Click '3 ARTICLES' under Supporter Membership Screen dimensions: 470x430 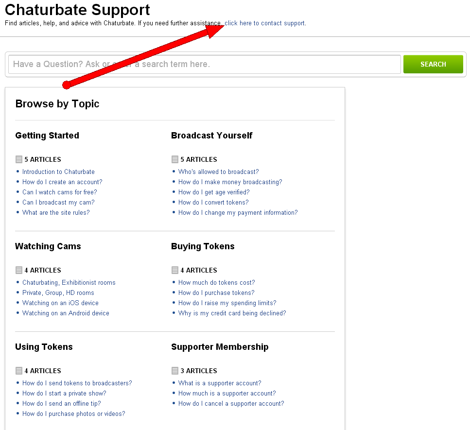click(x=199, y=371)
